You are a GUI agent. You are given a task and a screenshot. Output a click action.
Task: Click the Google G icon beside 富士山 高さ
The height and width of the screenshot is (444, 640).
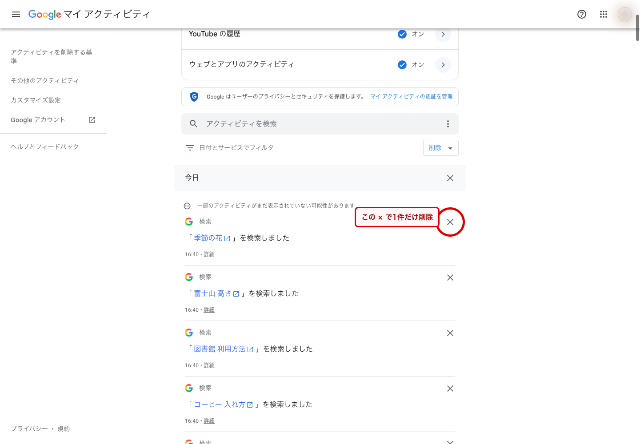coord(189,277)
